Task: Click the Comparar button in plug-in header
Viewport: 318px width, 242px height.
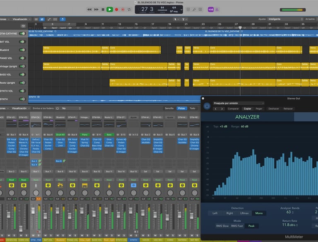Action: coord(233,109)
